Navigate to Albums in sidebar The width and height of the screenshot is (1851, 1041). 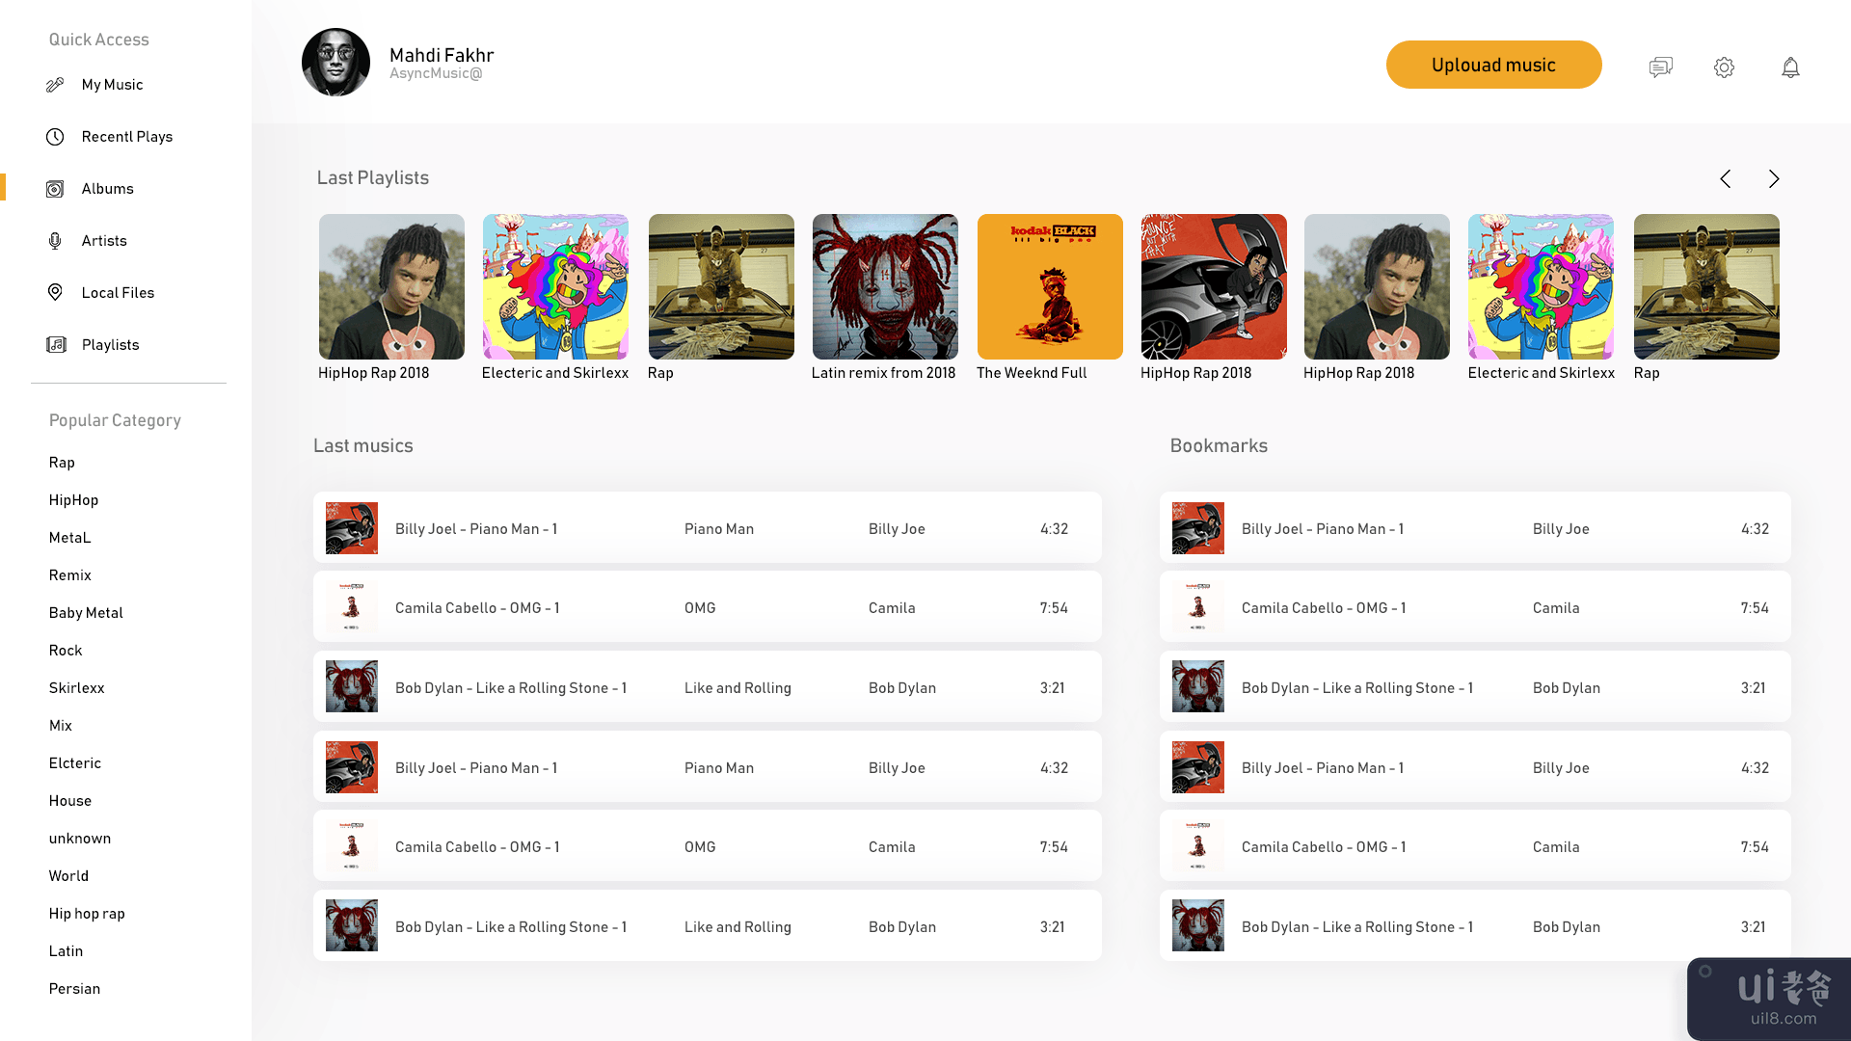(x=107, y=188)
